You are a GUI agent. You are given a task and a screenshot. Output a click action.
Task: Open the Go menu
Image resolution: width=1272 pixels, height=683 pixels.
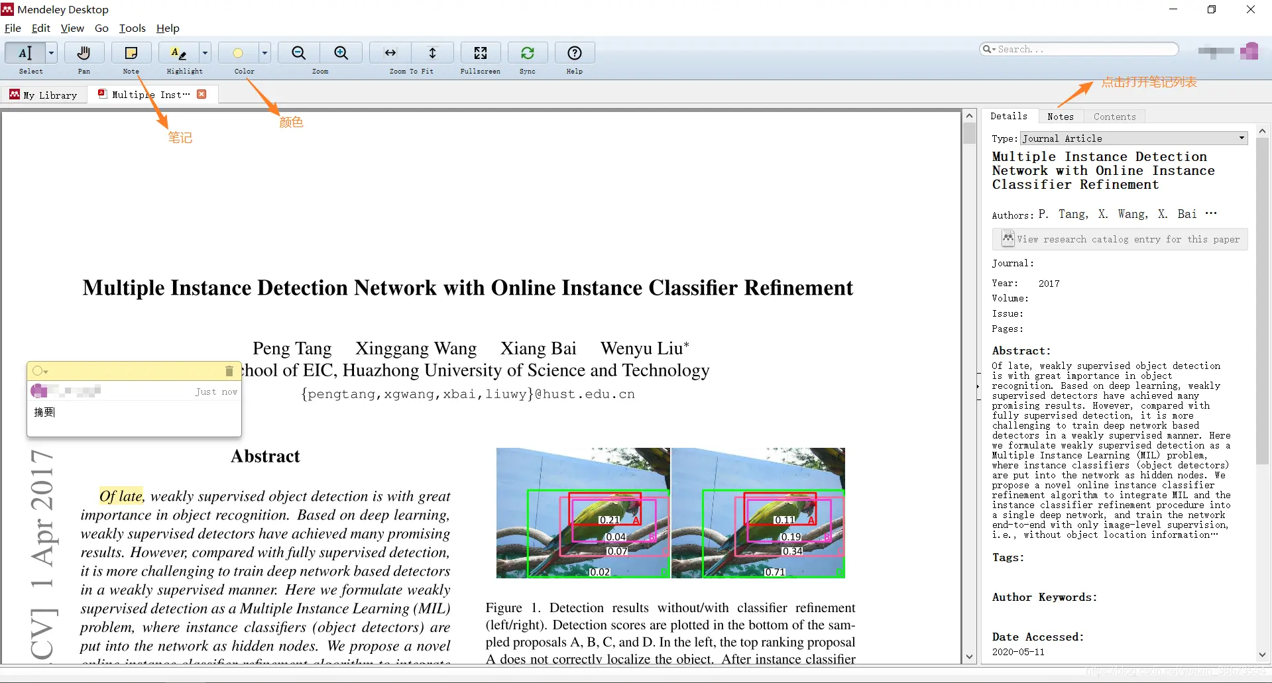pyautogui.click(x=101, y=28)
